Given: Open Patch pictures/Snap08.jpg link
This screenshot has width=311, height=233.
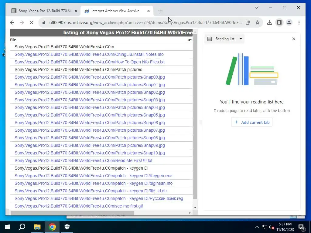Looking at the screenshot, I should (x=90, y=138).
